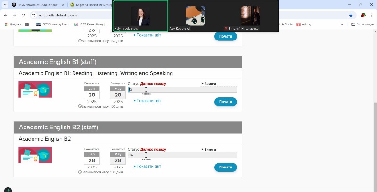This screenshot has width=377, height=192.
Task: Expand 'Показати звіт' for Academic English B1
Action: coord(147,101)
